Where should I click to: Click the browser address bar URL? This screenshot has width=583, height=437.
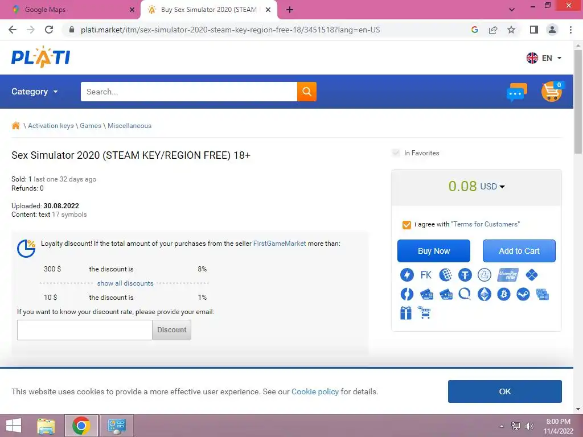230,30
